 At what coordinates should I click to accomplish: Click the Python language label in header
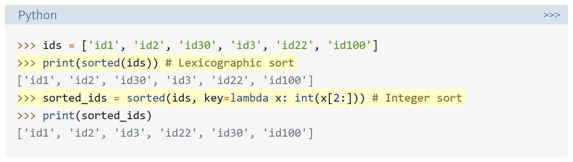coord(38,15)
